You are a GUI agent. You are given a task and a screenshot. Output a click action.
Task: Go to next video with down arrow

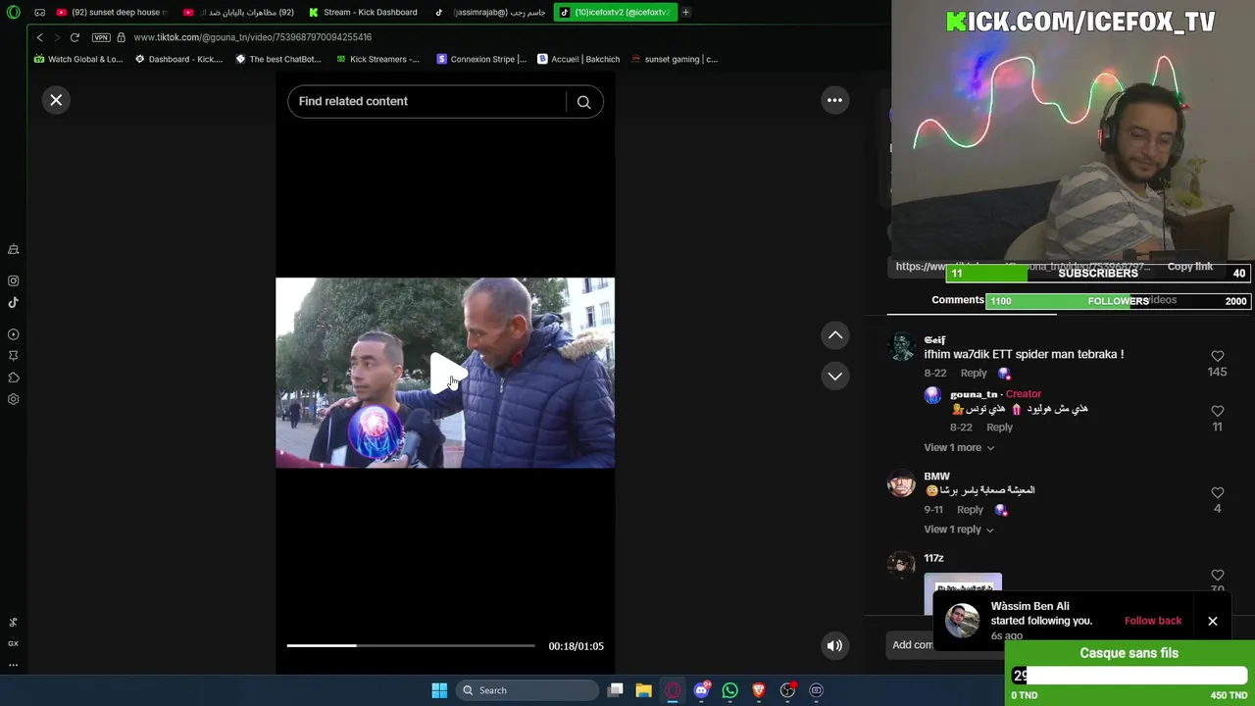coord(835,376)
